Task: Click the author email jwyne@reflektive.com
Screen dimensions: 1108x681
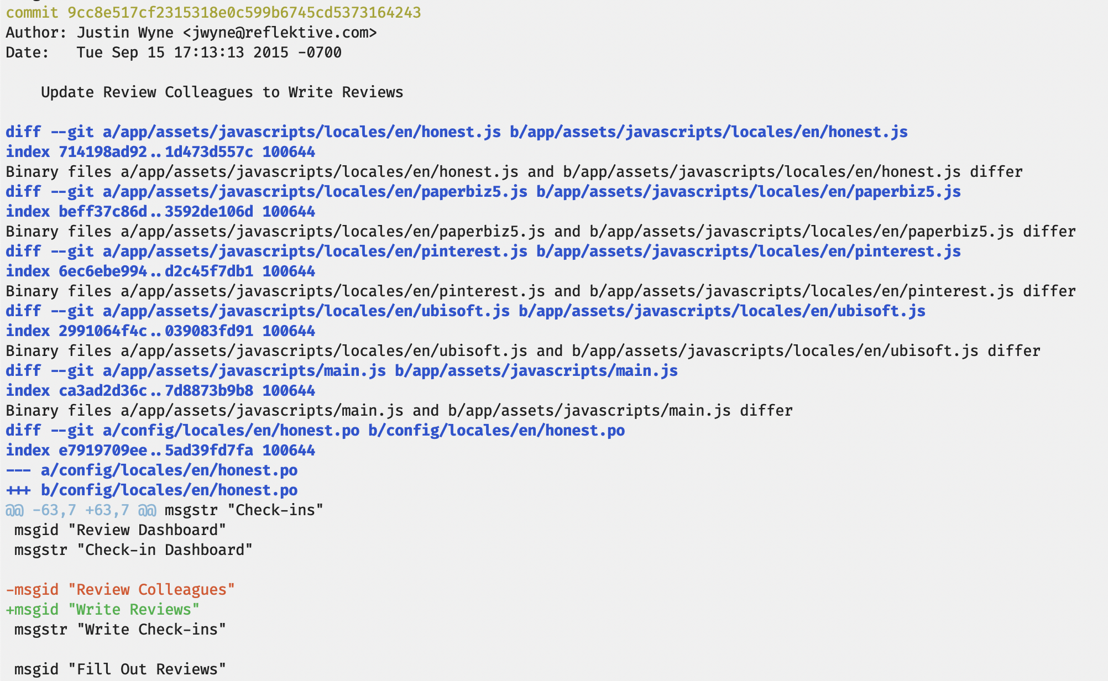Action: [280, 33]
